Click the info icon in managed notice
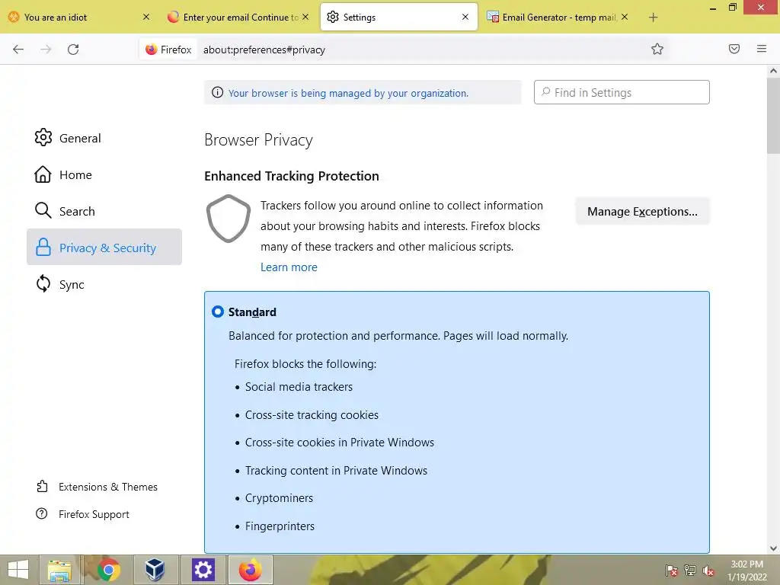 (217, 92)
